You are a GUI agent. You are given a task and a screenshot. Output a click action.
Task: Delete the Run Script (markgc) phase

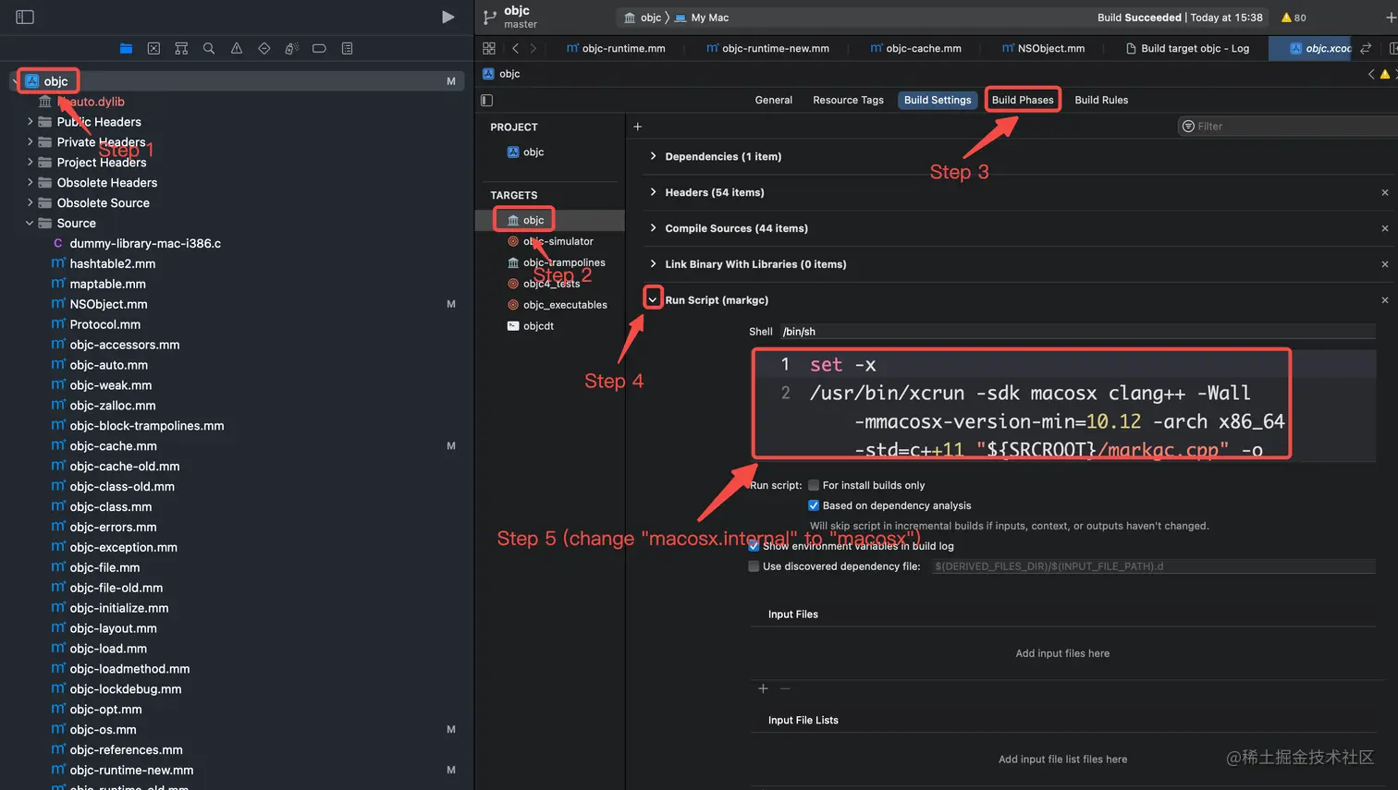(x=1384, y=300)
